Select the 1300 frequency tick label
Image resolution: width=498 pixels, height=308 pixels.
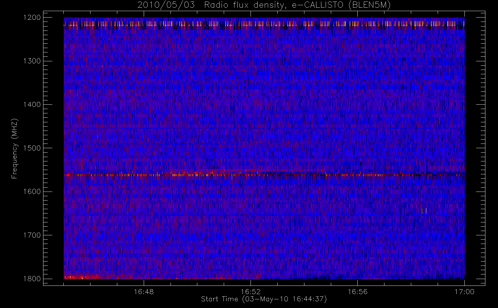(x=32, y=61)
